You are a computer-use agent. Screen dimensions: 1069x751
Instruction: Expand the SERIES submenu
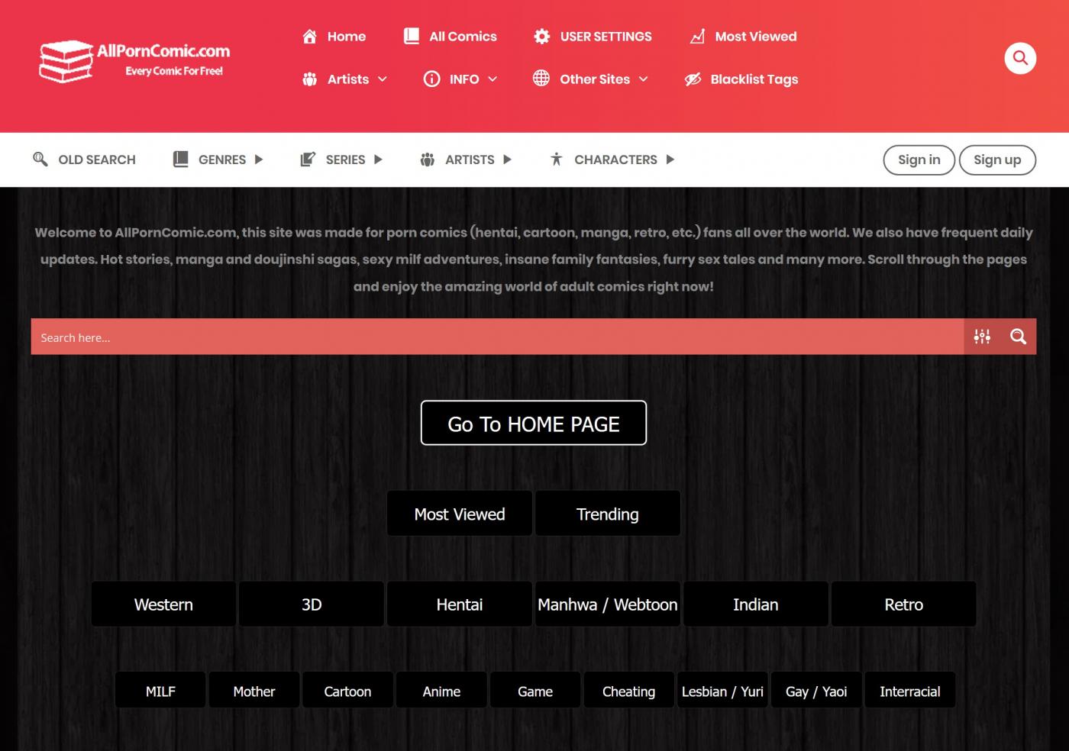(378, 160)
